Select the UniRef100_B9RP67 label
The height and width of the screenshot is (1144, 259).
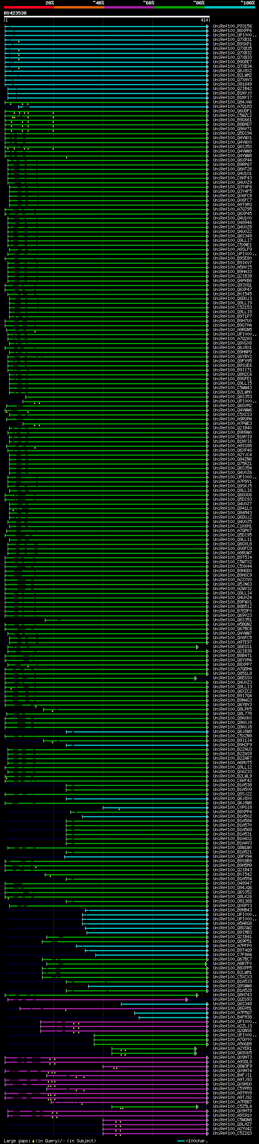232,165
